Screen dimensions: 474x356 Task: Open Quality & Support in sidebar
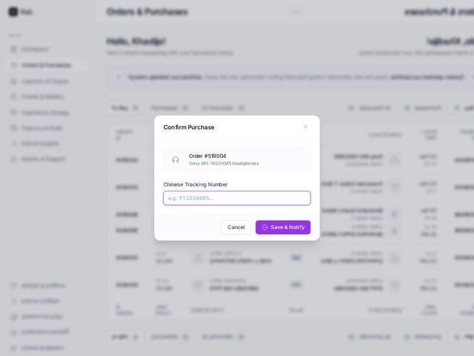click(43, 159)
